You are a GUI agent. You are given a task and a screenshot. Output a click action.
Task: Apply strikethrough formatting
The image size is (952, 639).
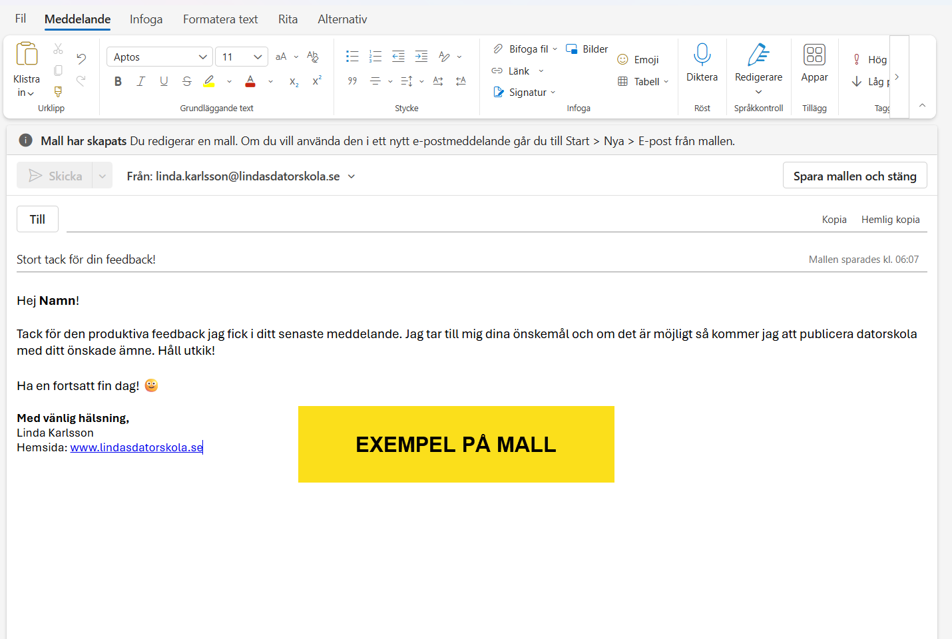(187, 81)
